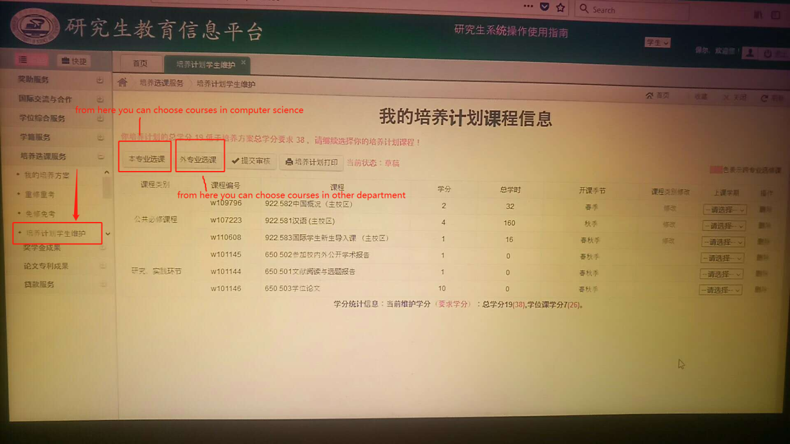Open the browser Pocket shield icon
This screenshot has width=790, height=444.
[x=545, y=7]
